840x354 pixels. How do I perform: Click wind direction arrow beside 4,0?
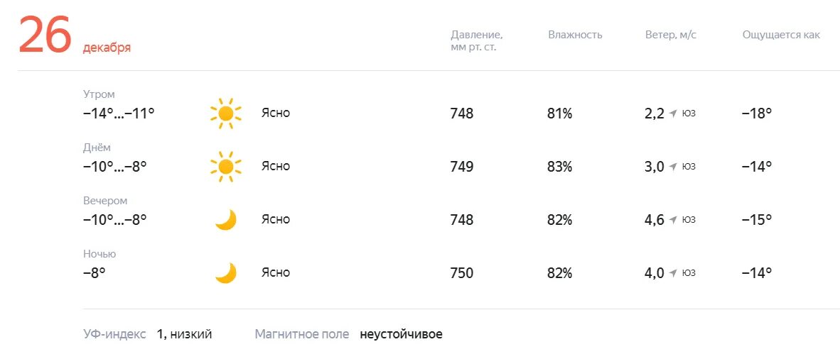point(674,272)
